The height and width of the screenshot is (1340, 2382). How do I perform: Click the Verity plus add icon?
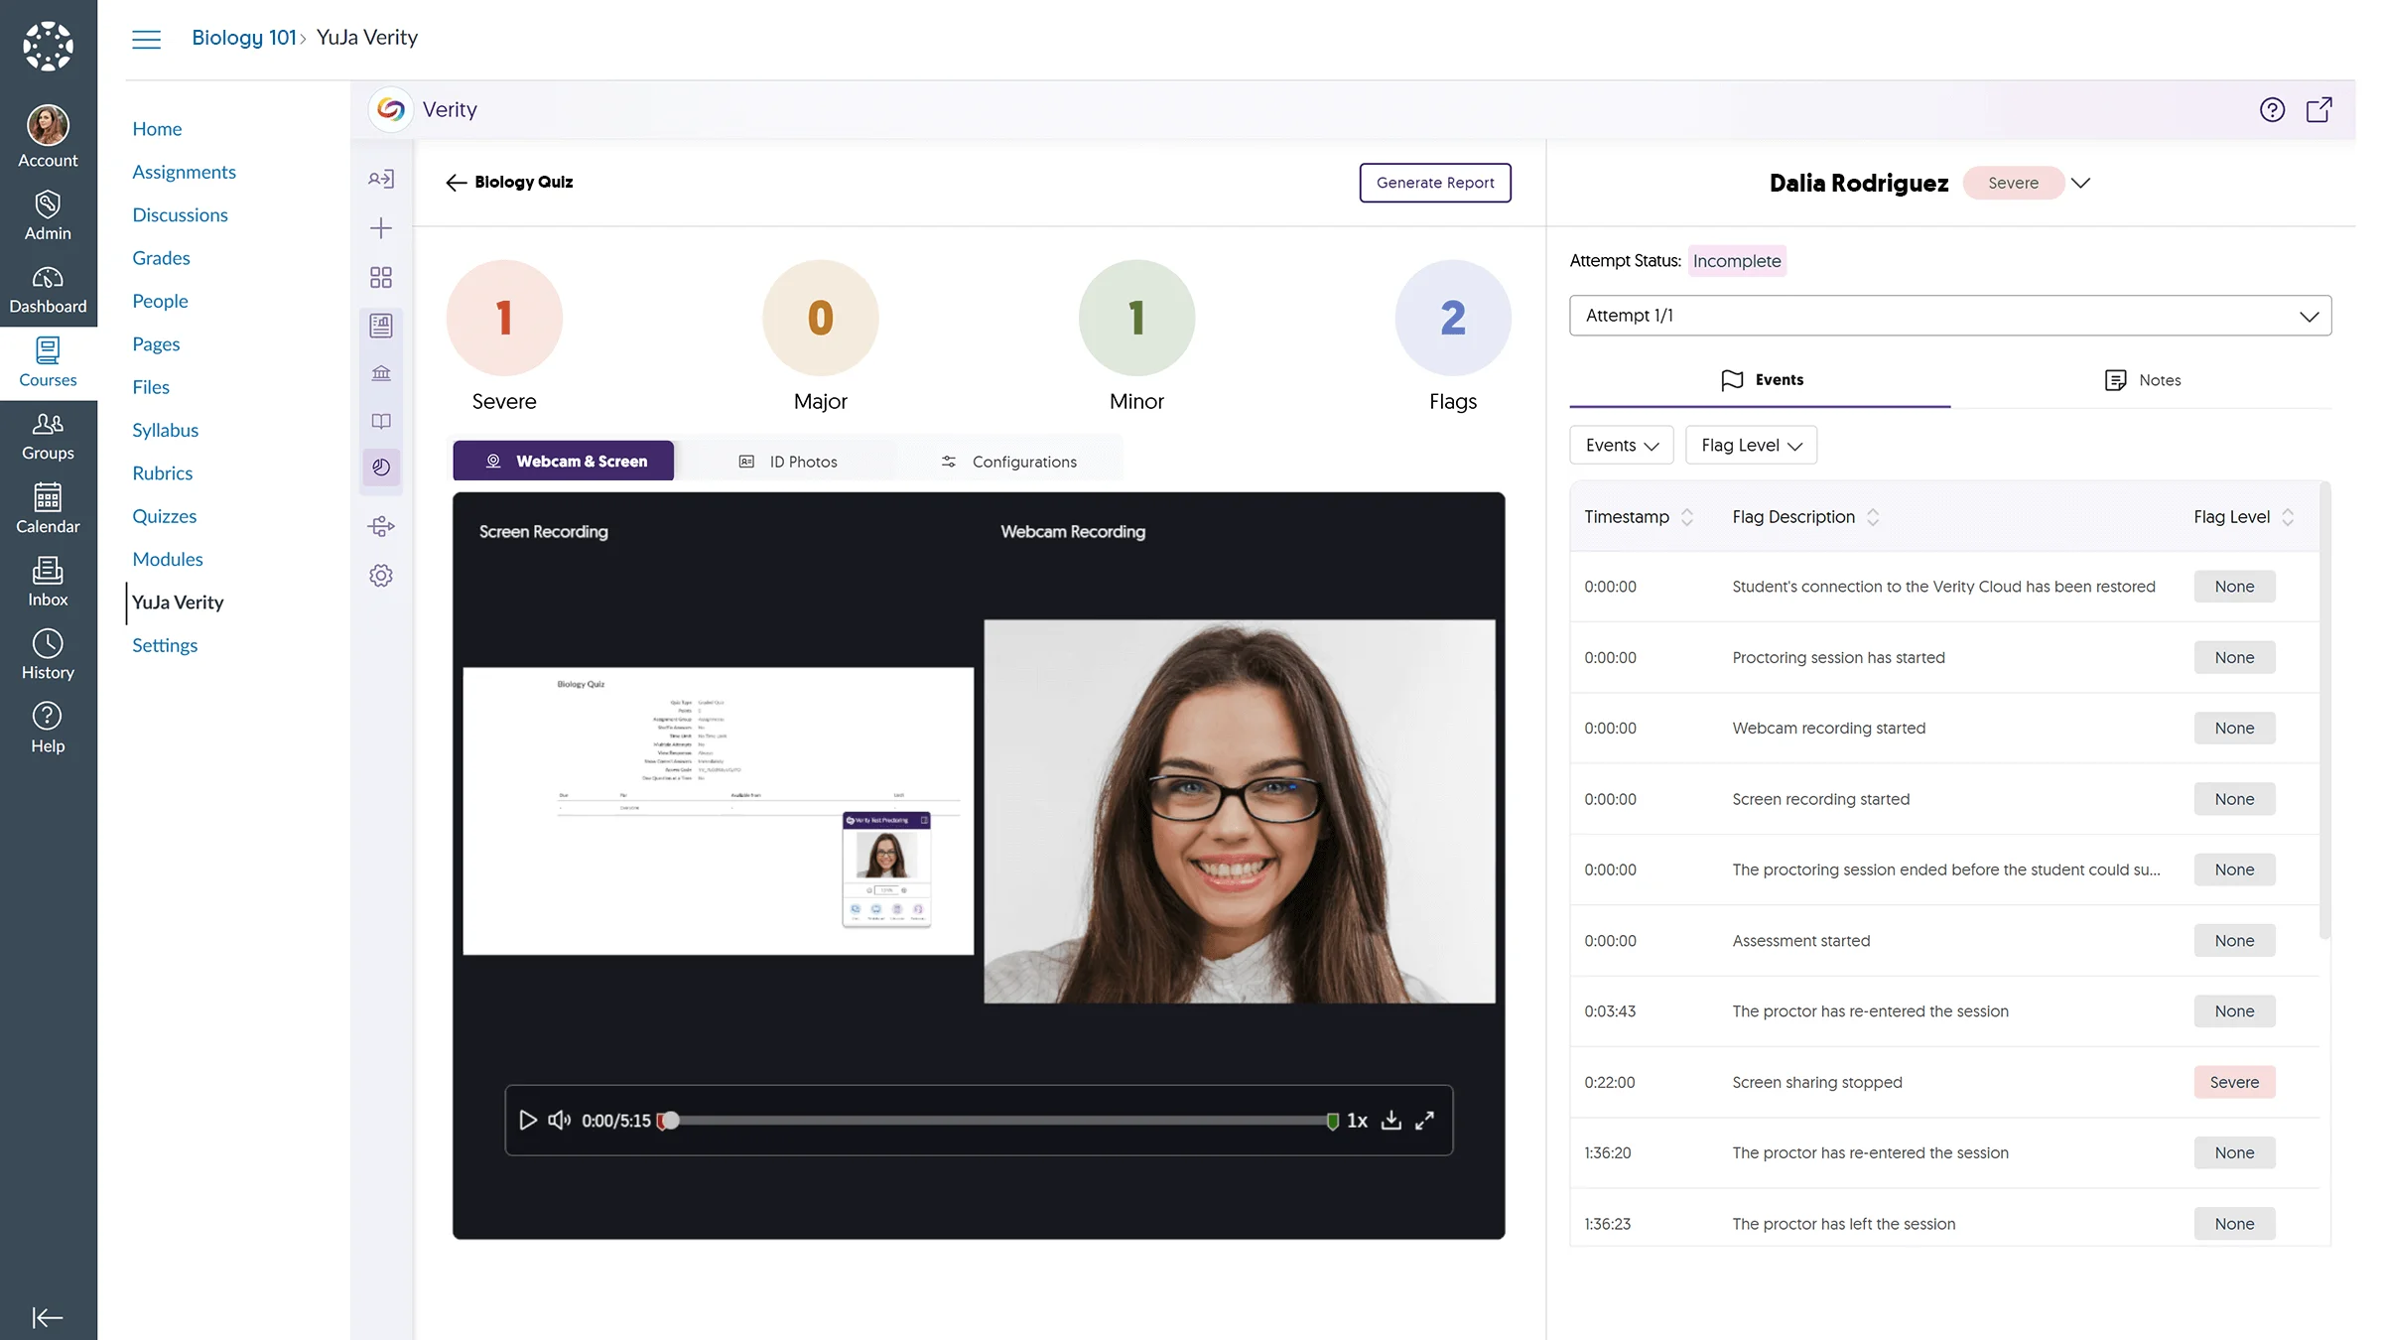click(381, 228)
